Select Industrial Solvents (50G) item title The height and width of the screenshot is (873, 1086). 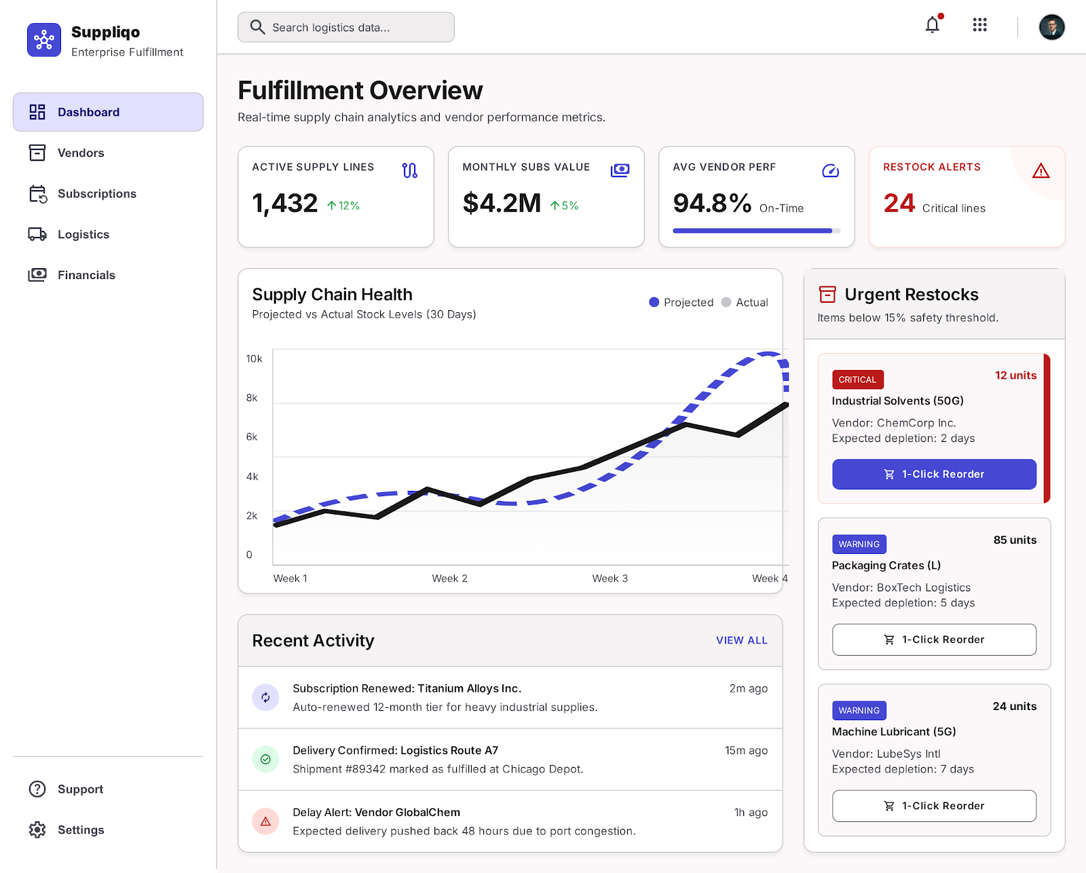[x=898, y=401]
